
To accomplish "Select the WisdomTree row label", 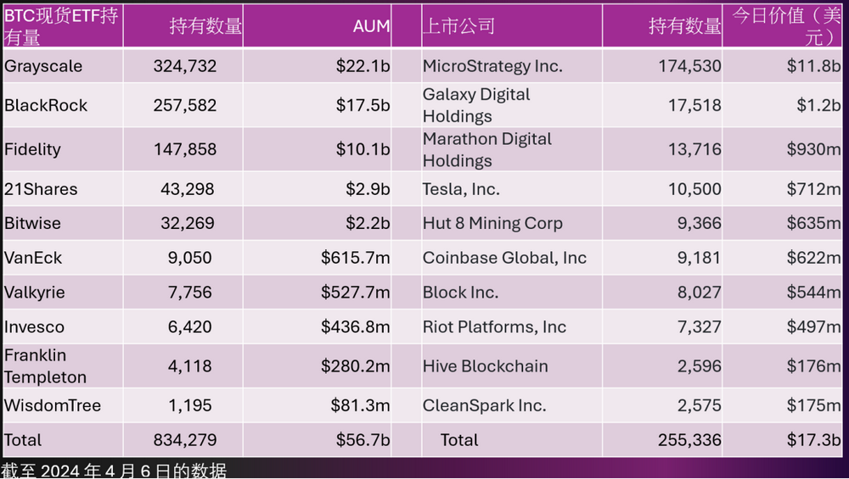I will tap(53, 405).
